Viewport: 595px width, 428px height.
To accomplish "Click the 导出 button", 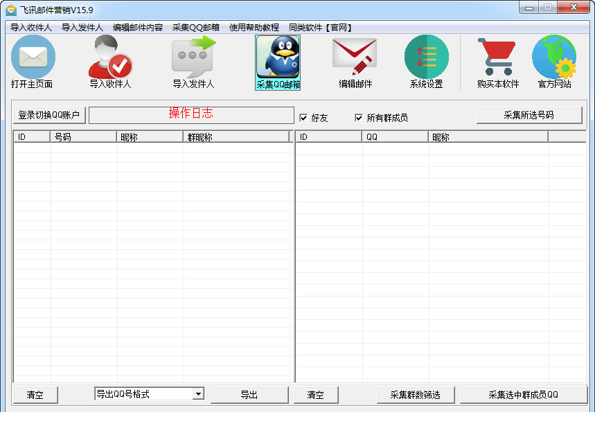I will [x=249, y=395].
